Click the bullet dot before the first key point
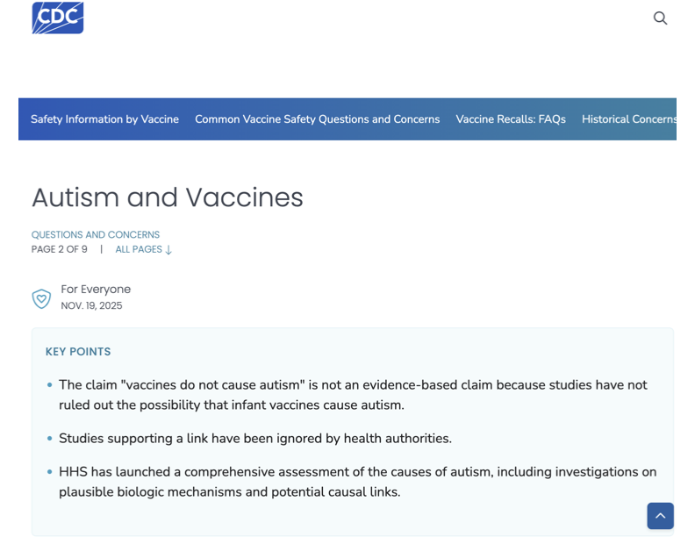Viewport: 695px width, 537px height. pyautogui.click(x=50, y=385)
